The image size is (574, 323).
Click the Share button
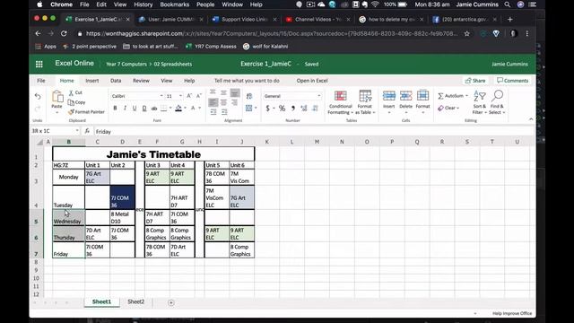(x=475, y=81)
